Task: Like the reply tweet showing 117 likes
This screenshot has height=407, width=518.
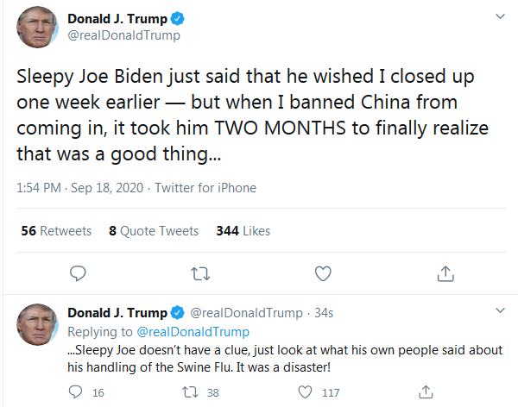Action: click(x=305, y=392)
